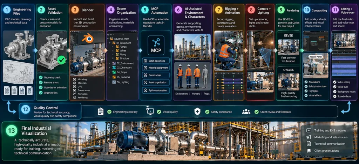This screenshot has width=359, height=164.
Task: Open the refinery environment image thumbnail
Action: pos(192,47)
